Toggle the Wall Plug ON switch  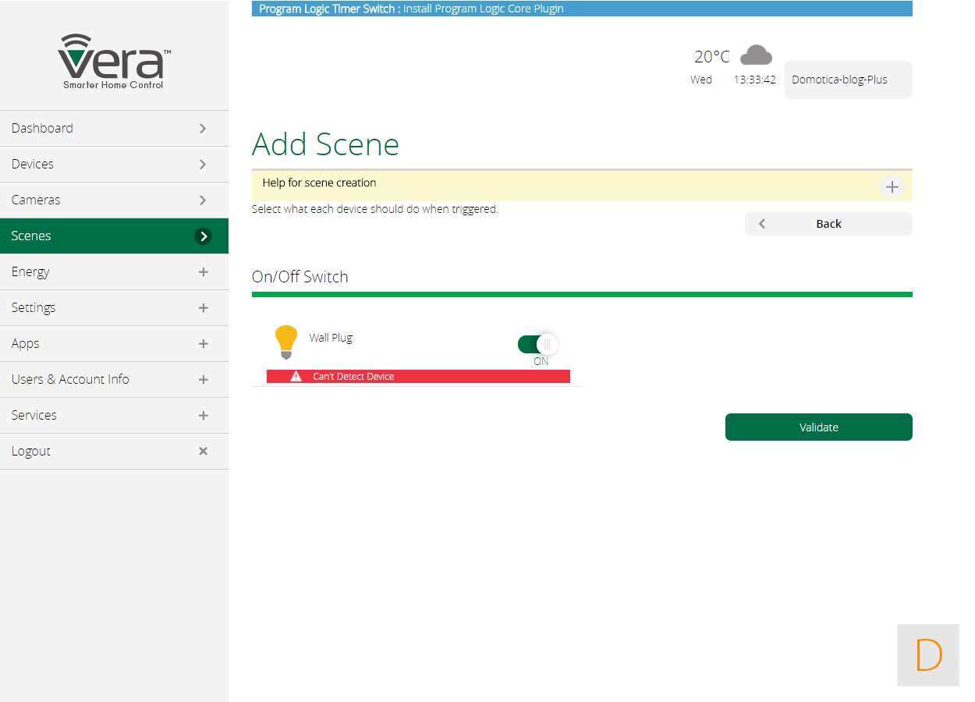pyautogui.click(x=537, y=344)
